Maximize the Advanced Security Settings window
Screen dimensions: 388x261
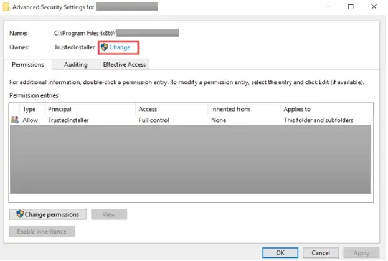point(351,7)
